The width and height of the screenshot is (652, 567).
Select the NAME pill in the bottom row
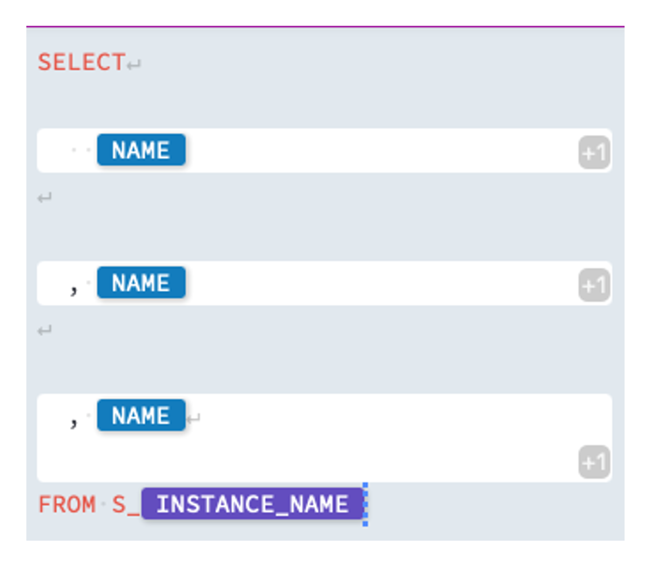coord(141,415)
